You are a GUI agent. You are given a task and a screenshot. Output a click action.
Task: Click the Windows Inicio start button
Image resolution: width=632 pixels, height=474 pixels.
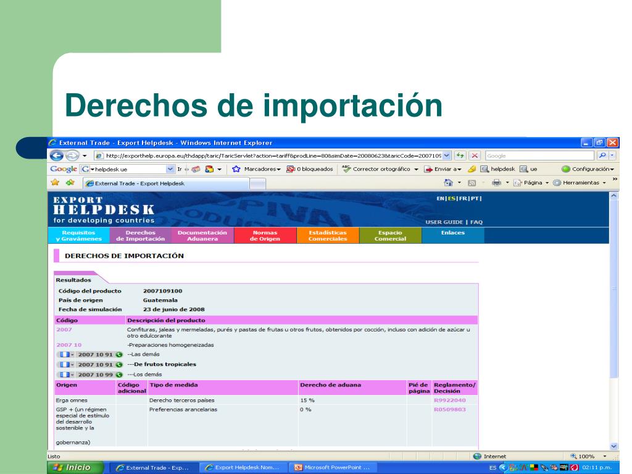(x=75, y=468)
